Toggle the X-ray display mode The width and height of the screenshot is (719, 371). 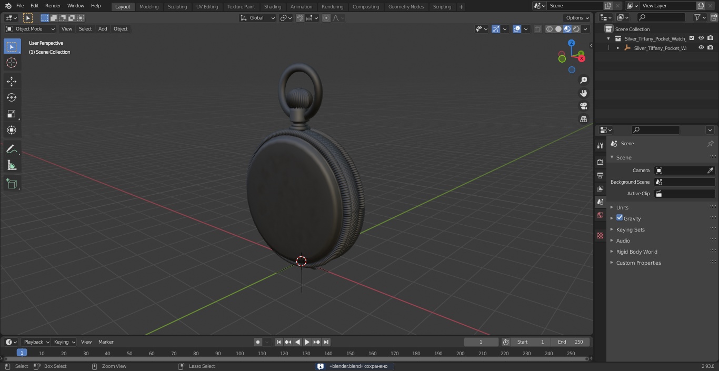pos(537,29)
